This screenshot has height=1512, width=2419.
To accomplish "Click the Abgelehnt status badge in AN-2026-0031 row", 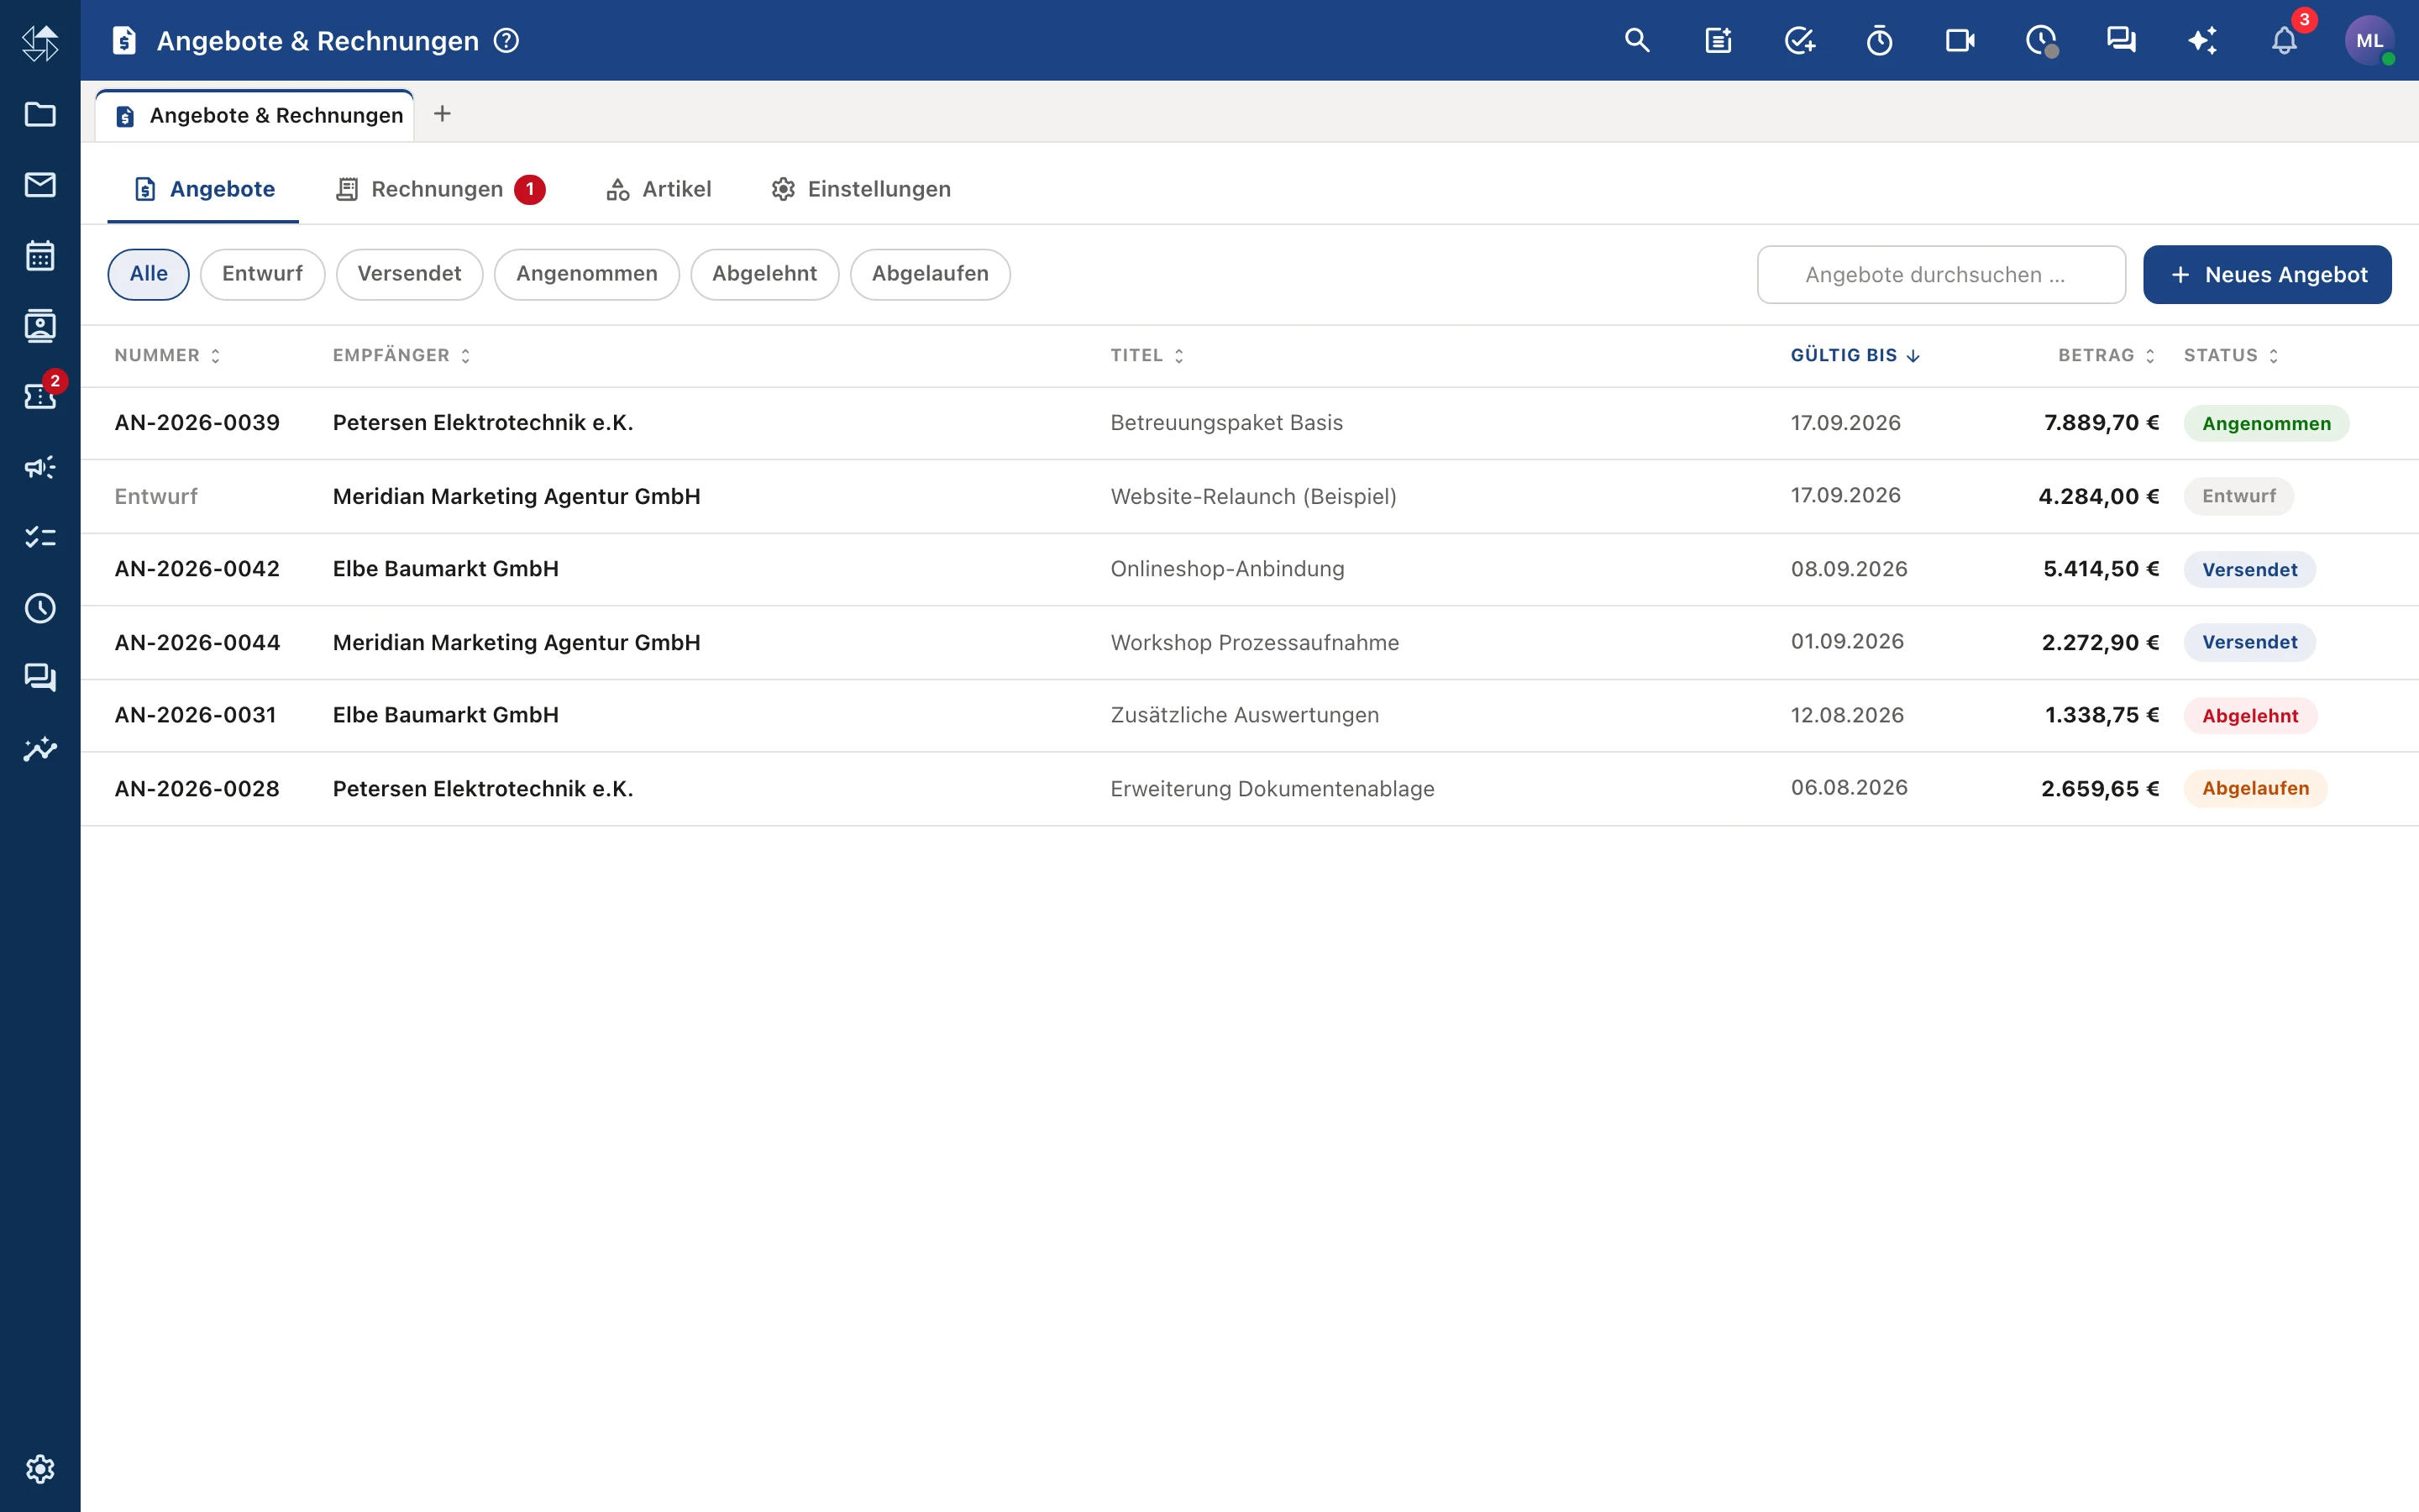I will click(2250, 715).
